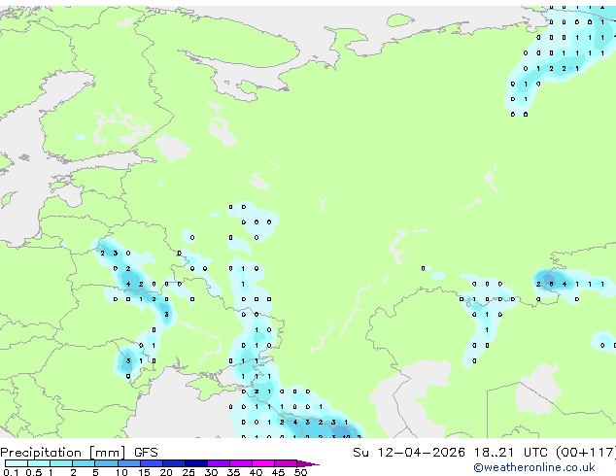Select the 0.1–0.5 mm legend color swatch
The height and width of the screenshot is (476, 616).
pyautogui.click(x=17, y=463)
